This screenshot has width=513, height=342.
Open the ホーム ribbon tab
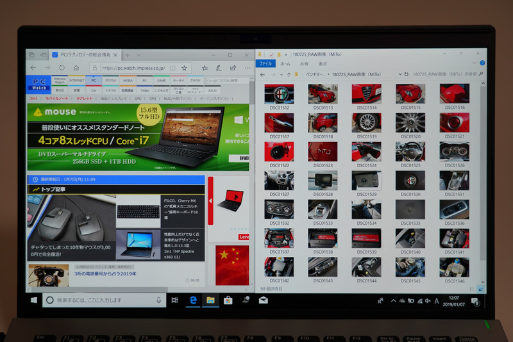[285, 64]
